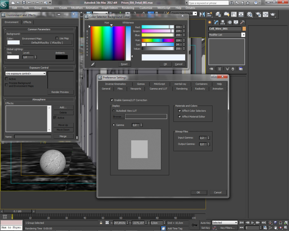The width and height of the screenshot is (289, 231).
Task: Open the 3ds Max application menu logo
Action: click(4, 4)
